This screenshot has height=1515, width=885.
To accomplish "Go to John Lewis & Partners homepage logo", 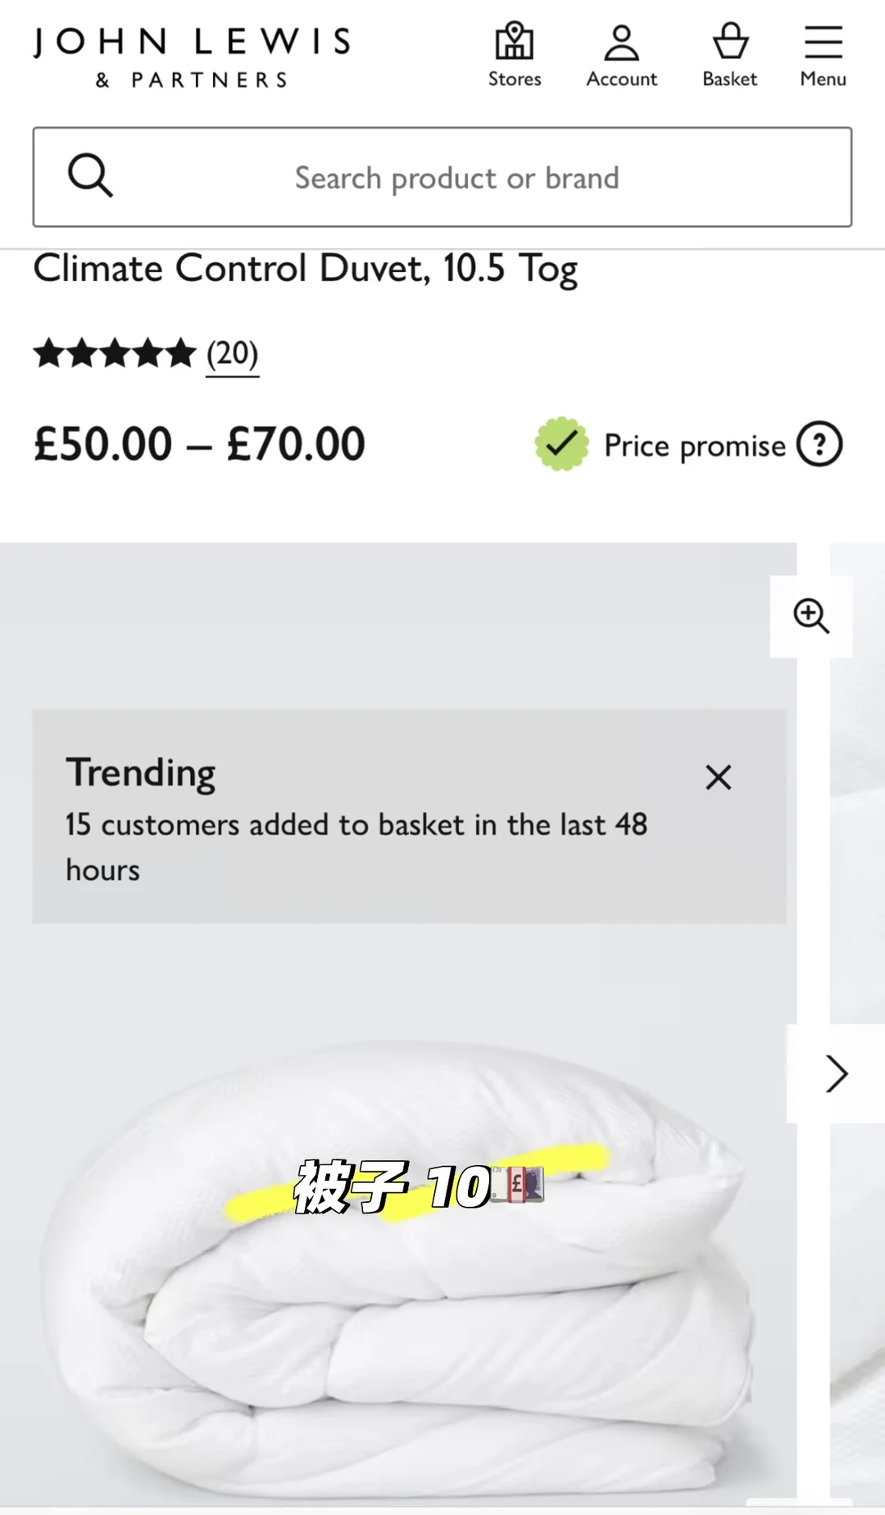I will pyautogui.click(x=193, y=57).
